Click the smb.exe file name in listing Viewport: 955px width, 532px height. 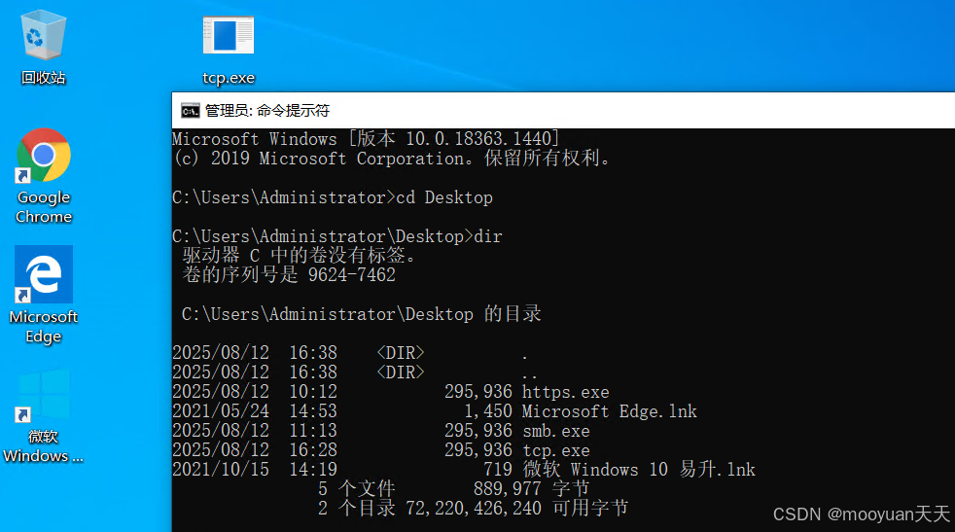point(556,431)
